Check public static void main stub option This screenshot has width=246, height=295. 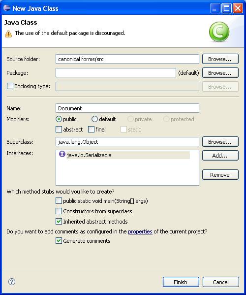point(59,201)
